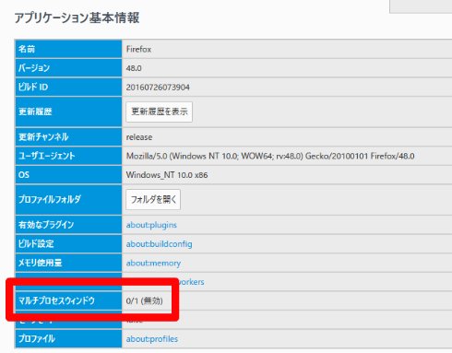Viewport: 452px width, 353px height.
Task: Select the アプリケーション基本情報 heading
Action: coord(77,18)
